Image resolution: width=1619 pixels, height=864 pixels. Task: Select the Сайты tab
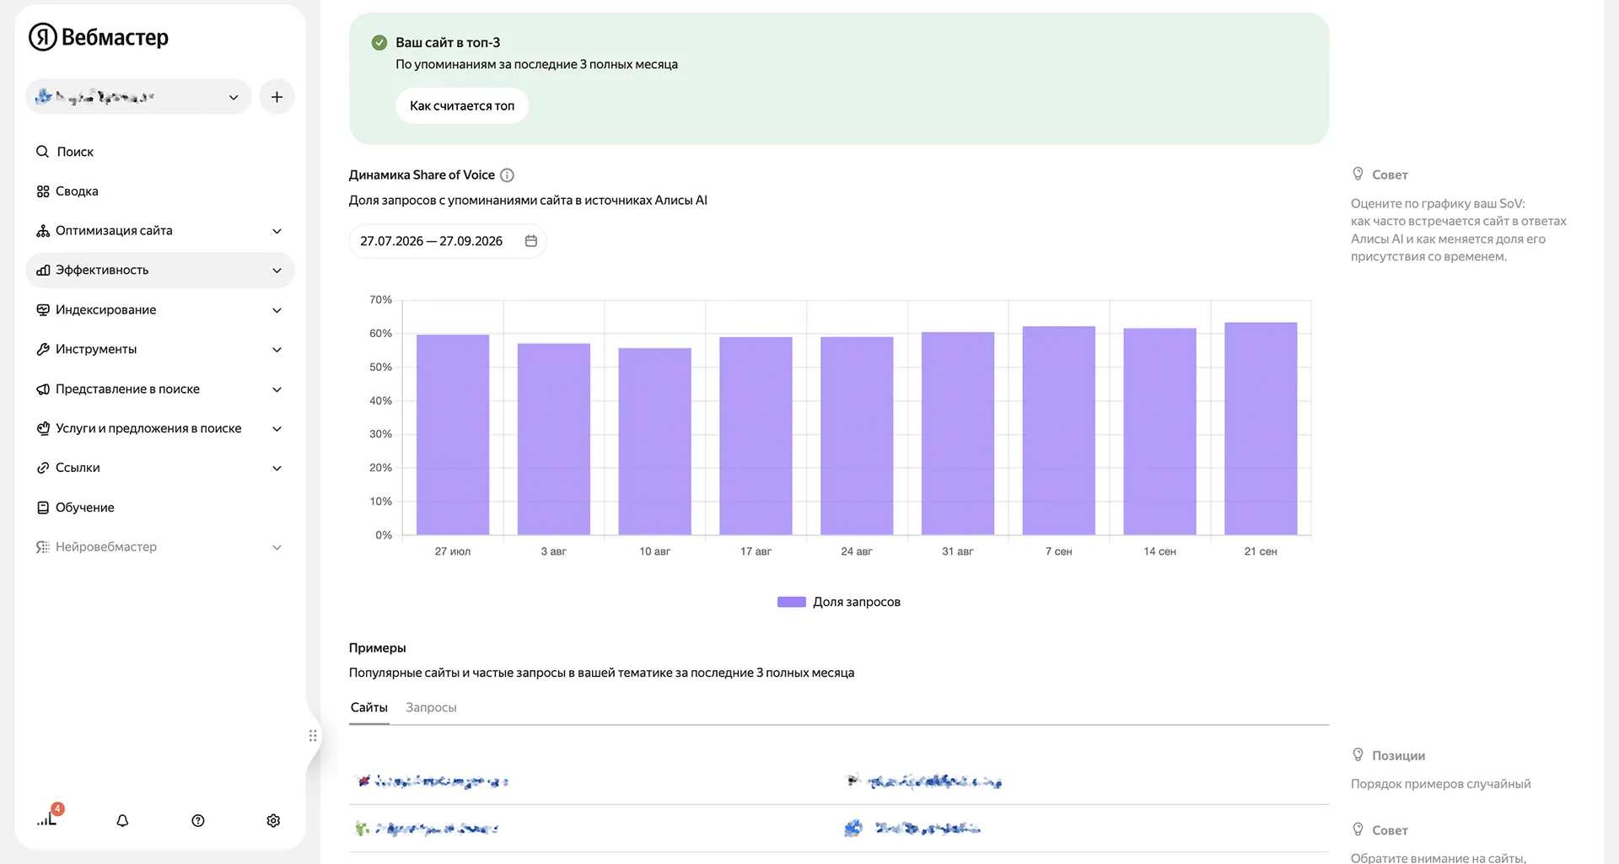pos(369,708)
